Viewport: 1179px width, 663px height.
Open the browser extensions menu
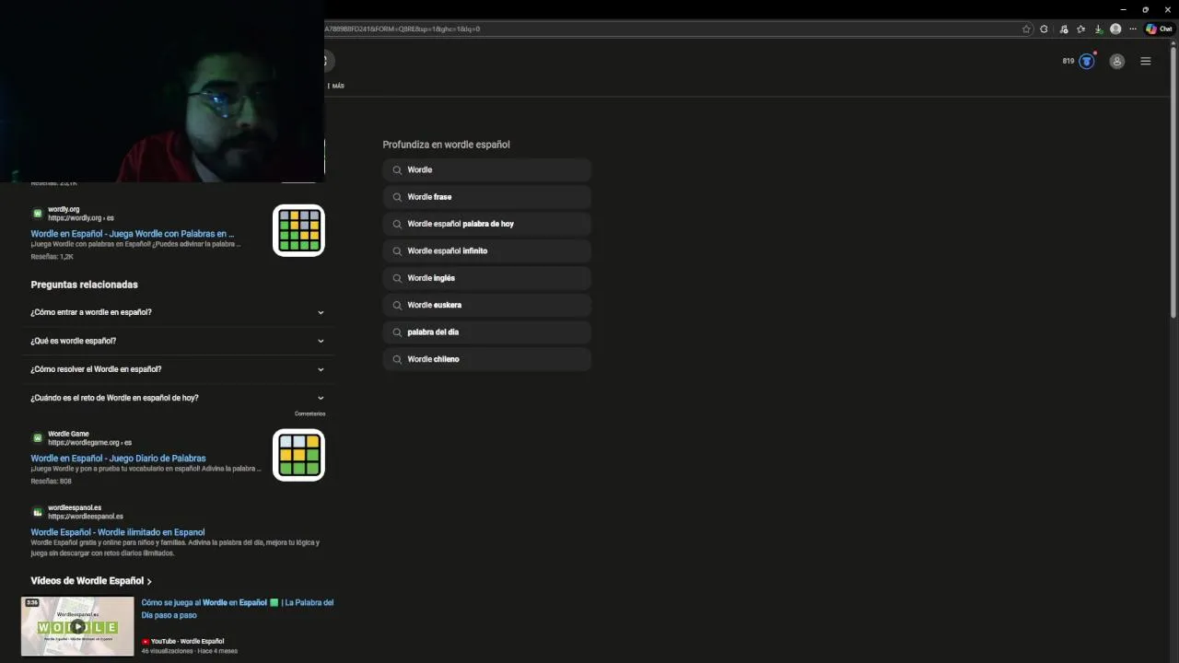[x=1044, y=29]
